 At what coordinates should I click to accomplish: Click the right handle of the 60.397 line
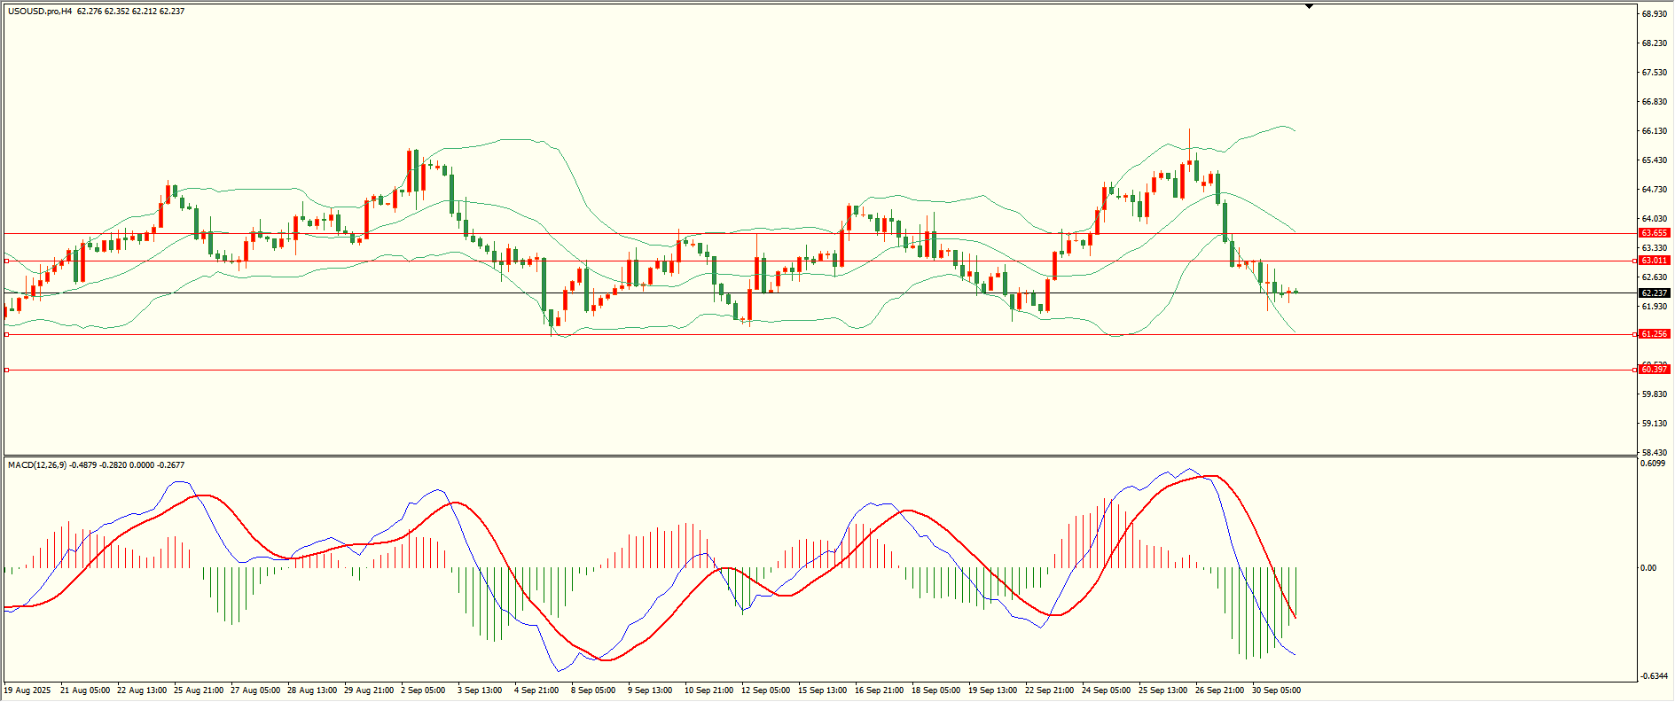click(1634, 370)
